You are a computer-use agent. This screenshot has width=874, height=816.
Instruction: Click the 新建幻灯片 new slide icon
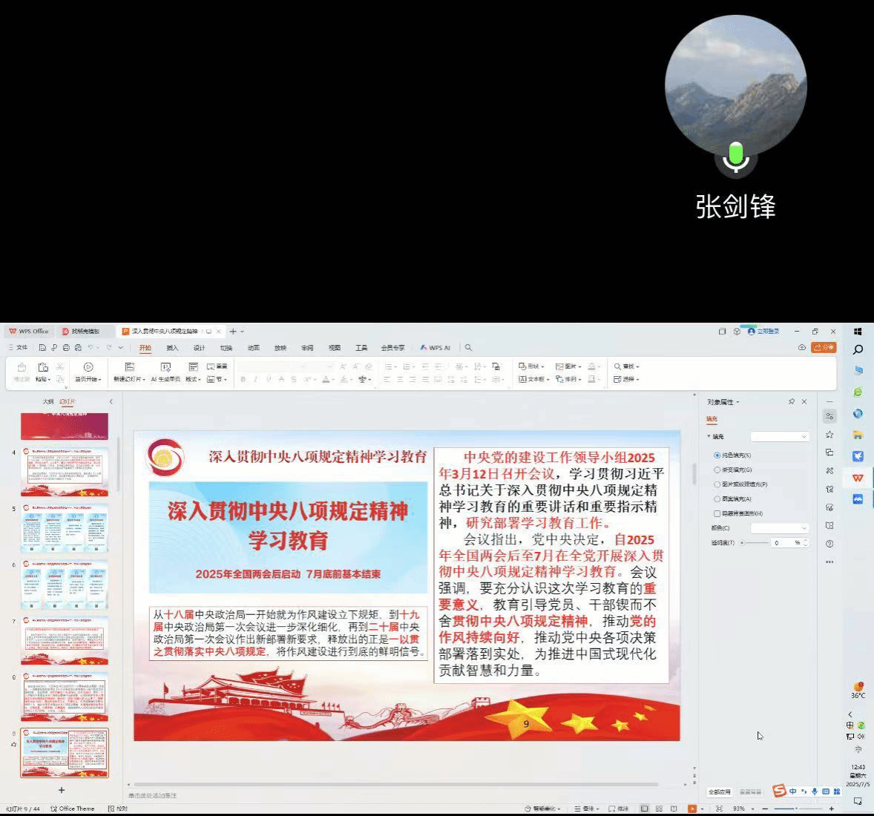(129, 367)
